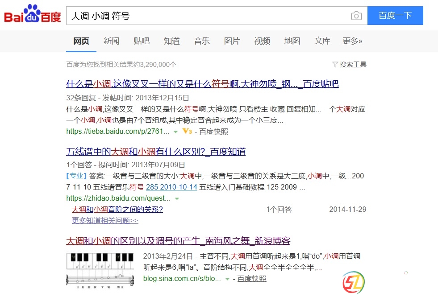
Task: Switch to the 新闻 tab
Action: [x=111, y=41]
